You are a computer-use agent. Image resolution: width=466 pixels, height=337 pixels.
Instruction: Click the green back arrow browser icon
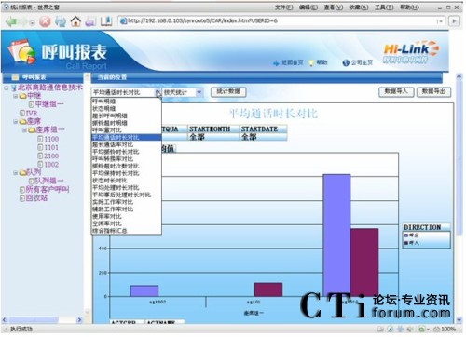(x=11, y=21)
